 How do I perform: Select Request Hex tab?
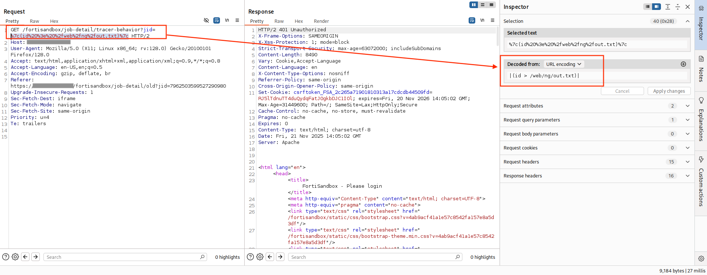(54, 21)
